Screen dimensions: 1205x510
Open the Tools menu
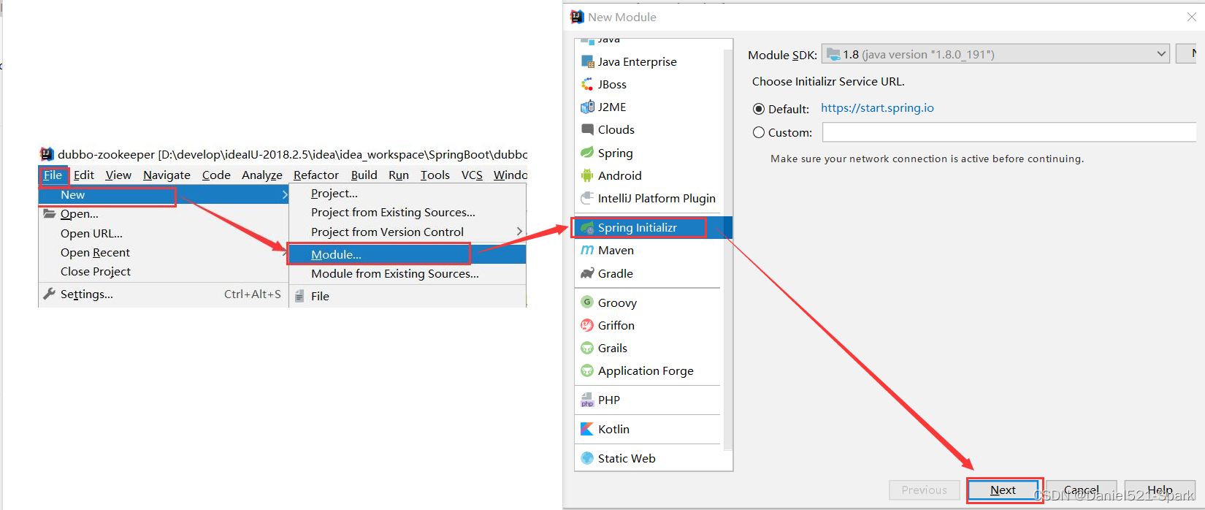pyautogui.click(x=435, y=175)
